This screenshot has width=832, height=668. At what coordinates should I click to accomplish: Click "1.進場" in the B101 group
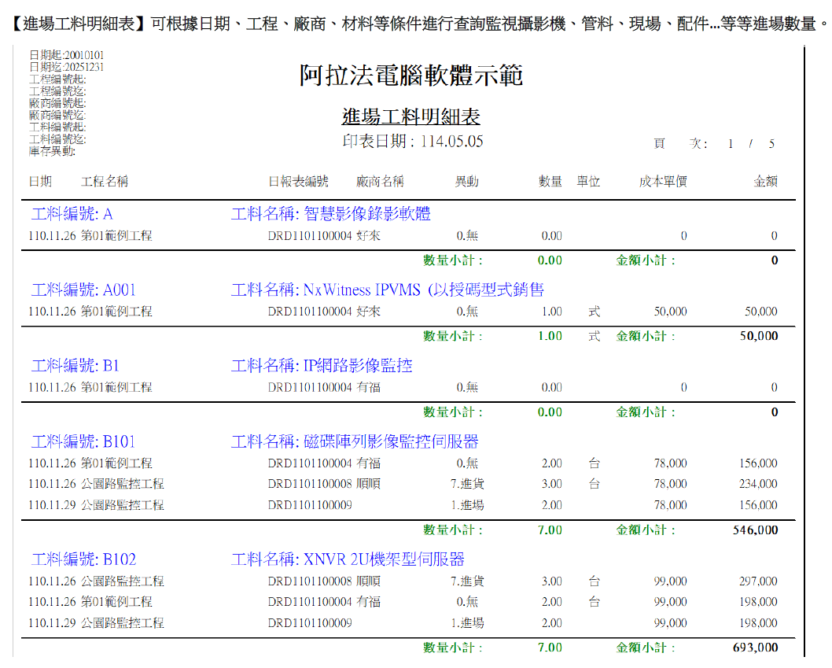point(467,505)
